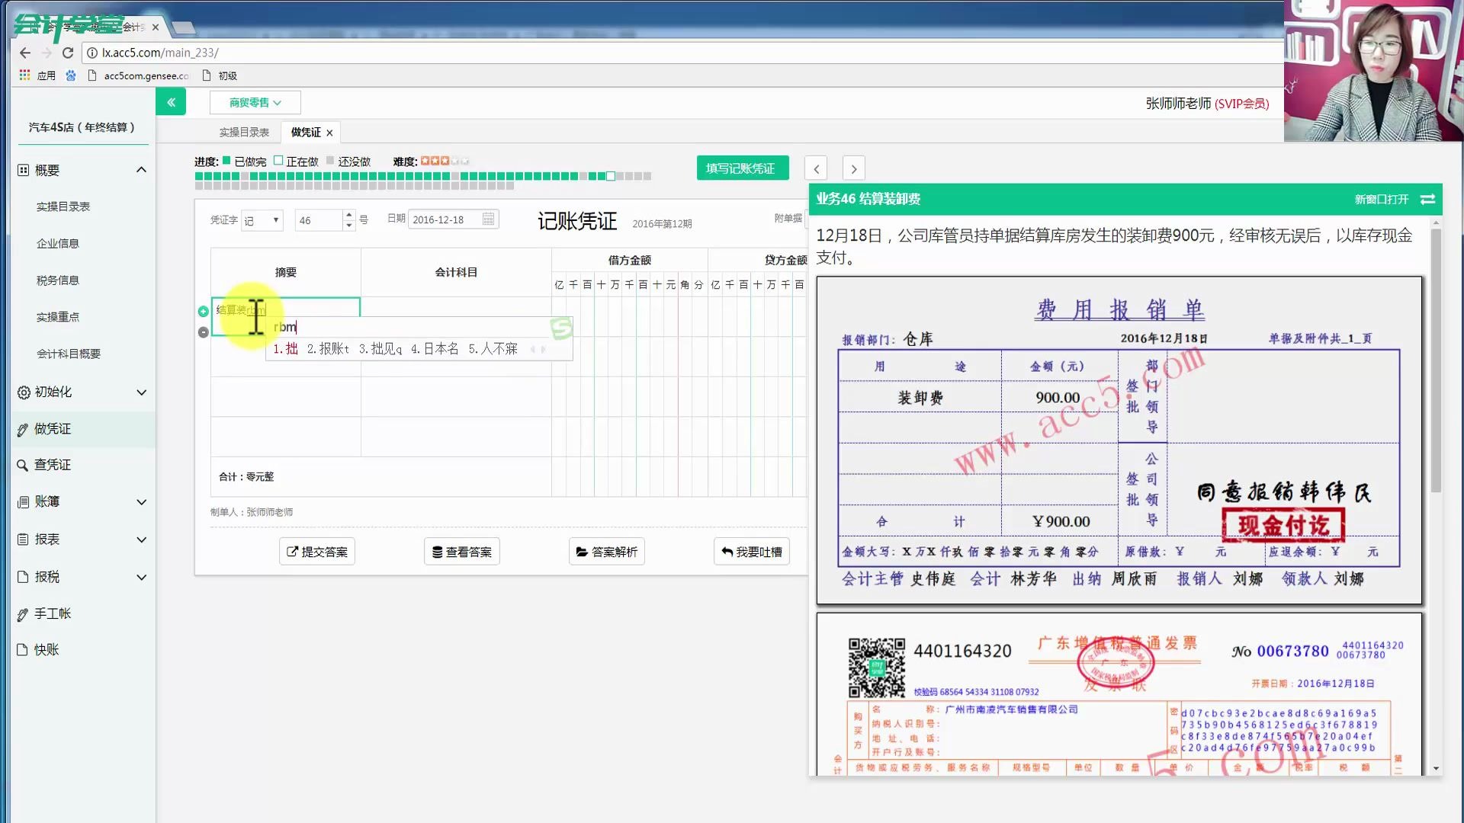Open the 初级 bookmark
The height and width of the screenshot is (823, 1464).
click(220, 75)
